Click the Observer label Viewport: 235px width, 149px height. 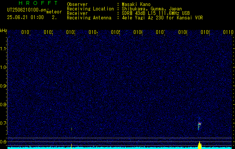(77, 4)
